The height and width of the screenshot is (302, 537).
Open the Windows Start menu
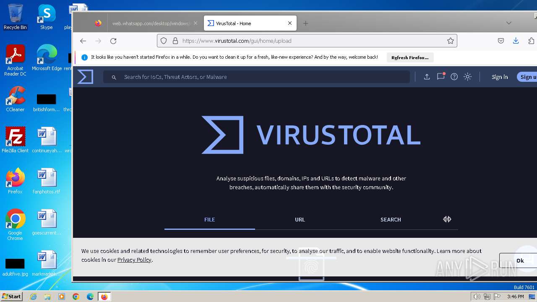11,296
